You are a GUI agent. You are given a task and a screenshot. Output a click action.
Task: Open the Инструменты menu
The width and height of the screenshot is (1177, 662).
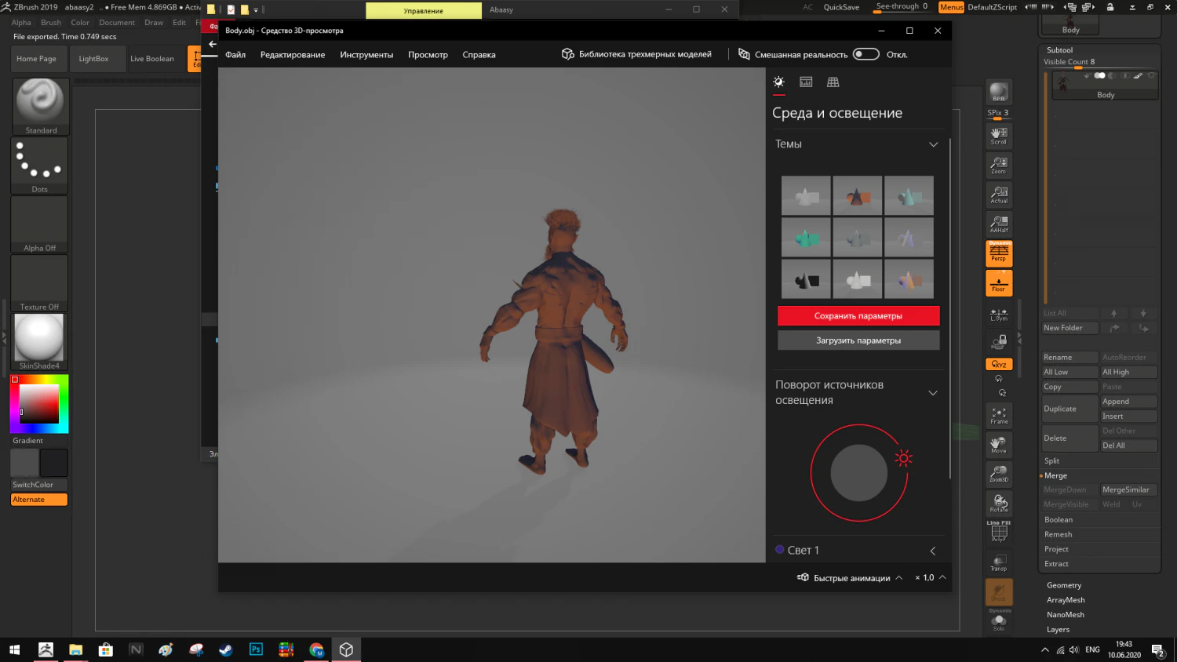click(366, 55)
